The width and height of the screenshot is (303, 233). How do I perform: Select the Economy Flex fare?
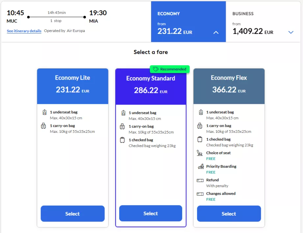coord(229,213)
